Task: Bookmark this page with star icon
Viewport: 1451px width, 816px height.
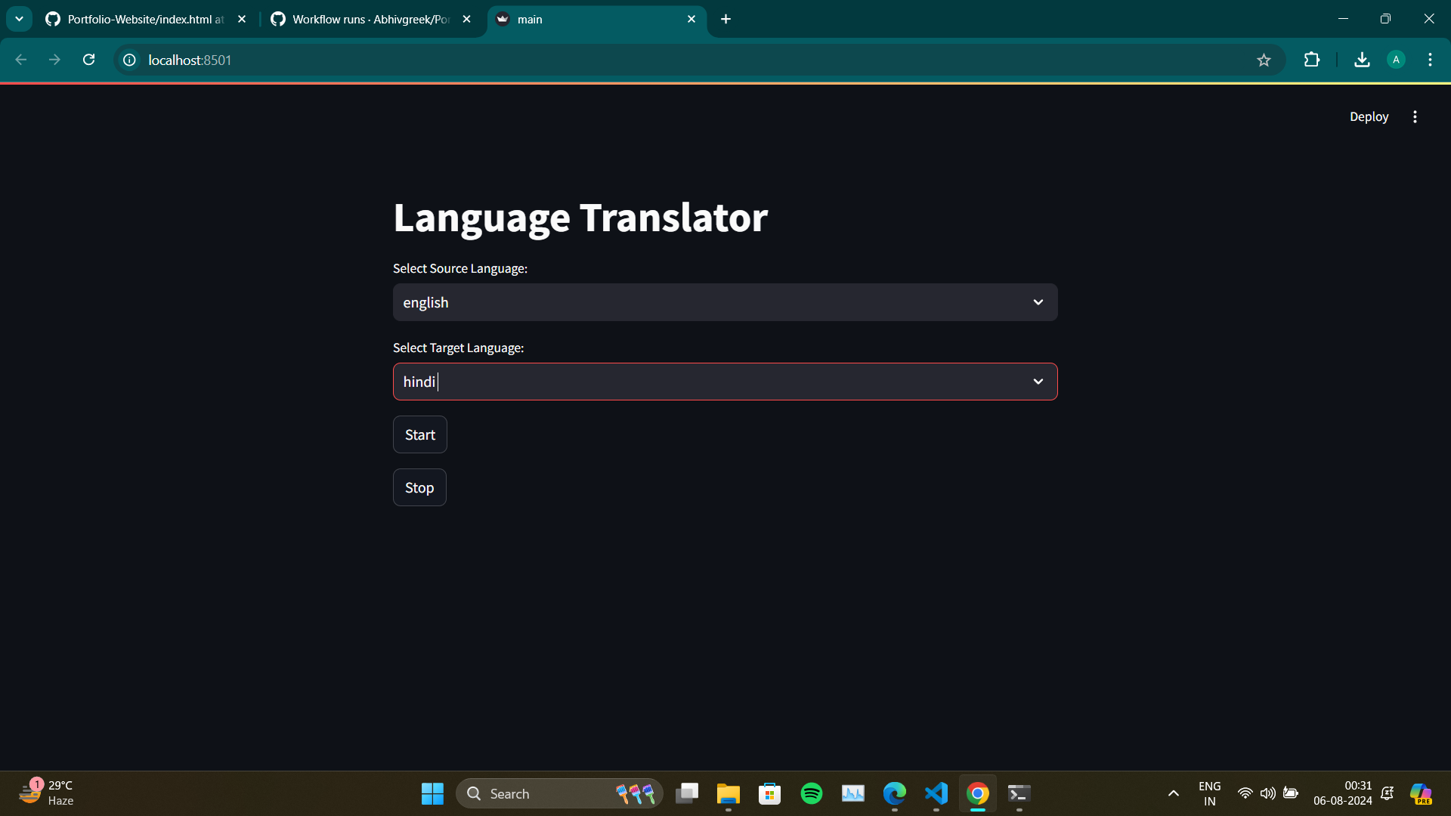Action: tap(1264, 60)
